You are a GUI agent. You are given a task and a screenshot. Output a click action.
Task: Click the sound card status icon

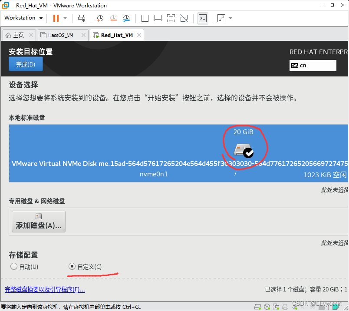pyautogui.click(x=294, y=307)
